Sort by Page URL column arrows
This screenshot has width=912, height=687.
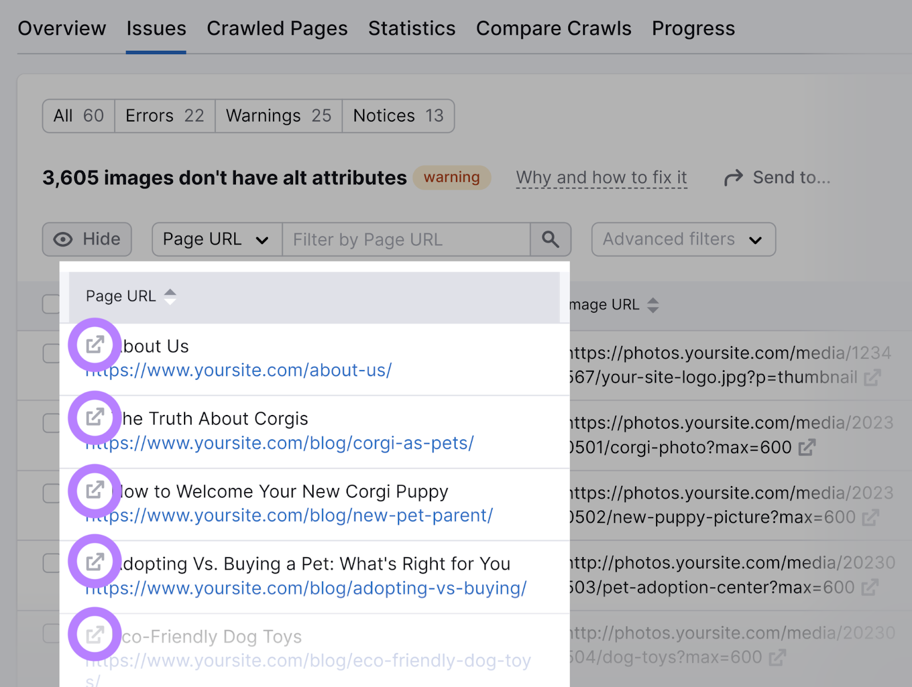pos(170,296)
